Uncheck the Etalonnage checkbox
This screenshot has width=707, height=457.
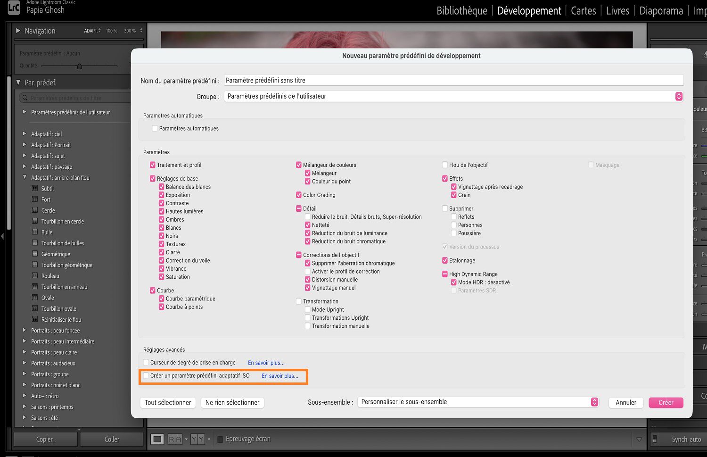click(445, 260)
